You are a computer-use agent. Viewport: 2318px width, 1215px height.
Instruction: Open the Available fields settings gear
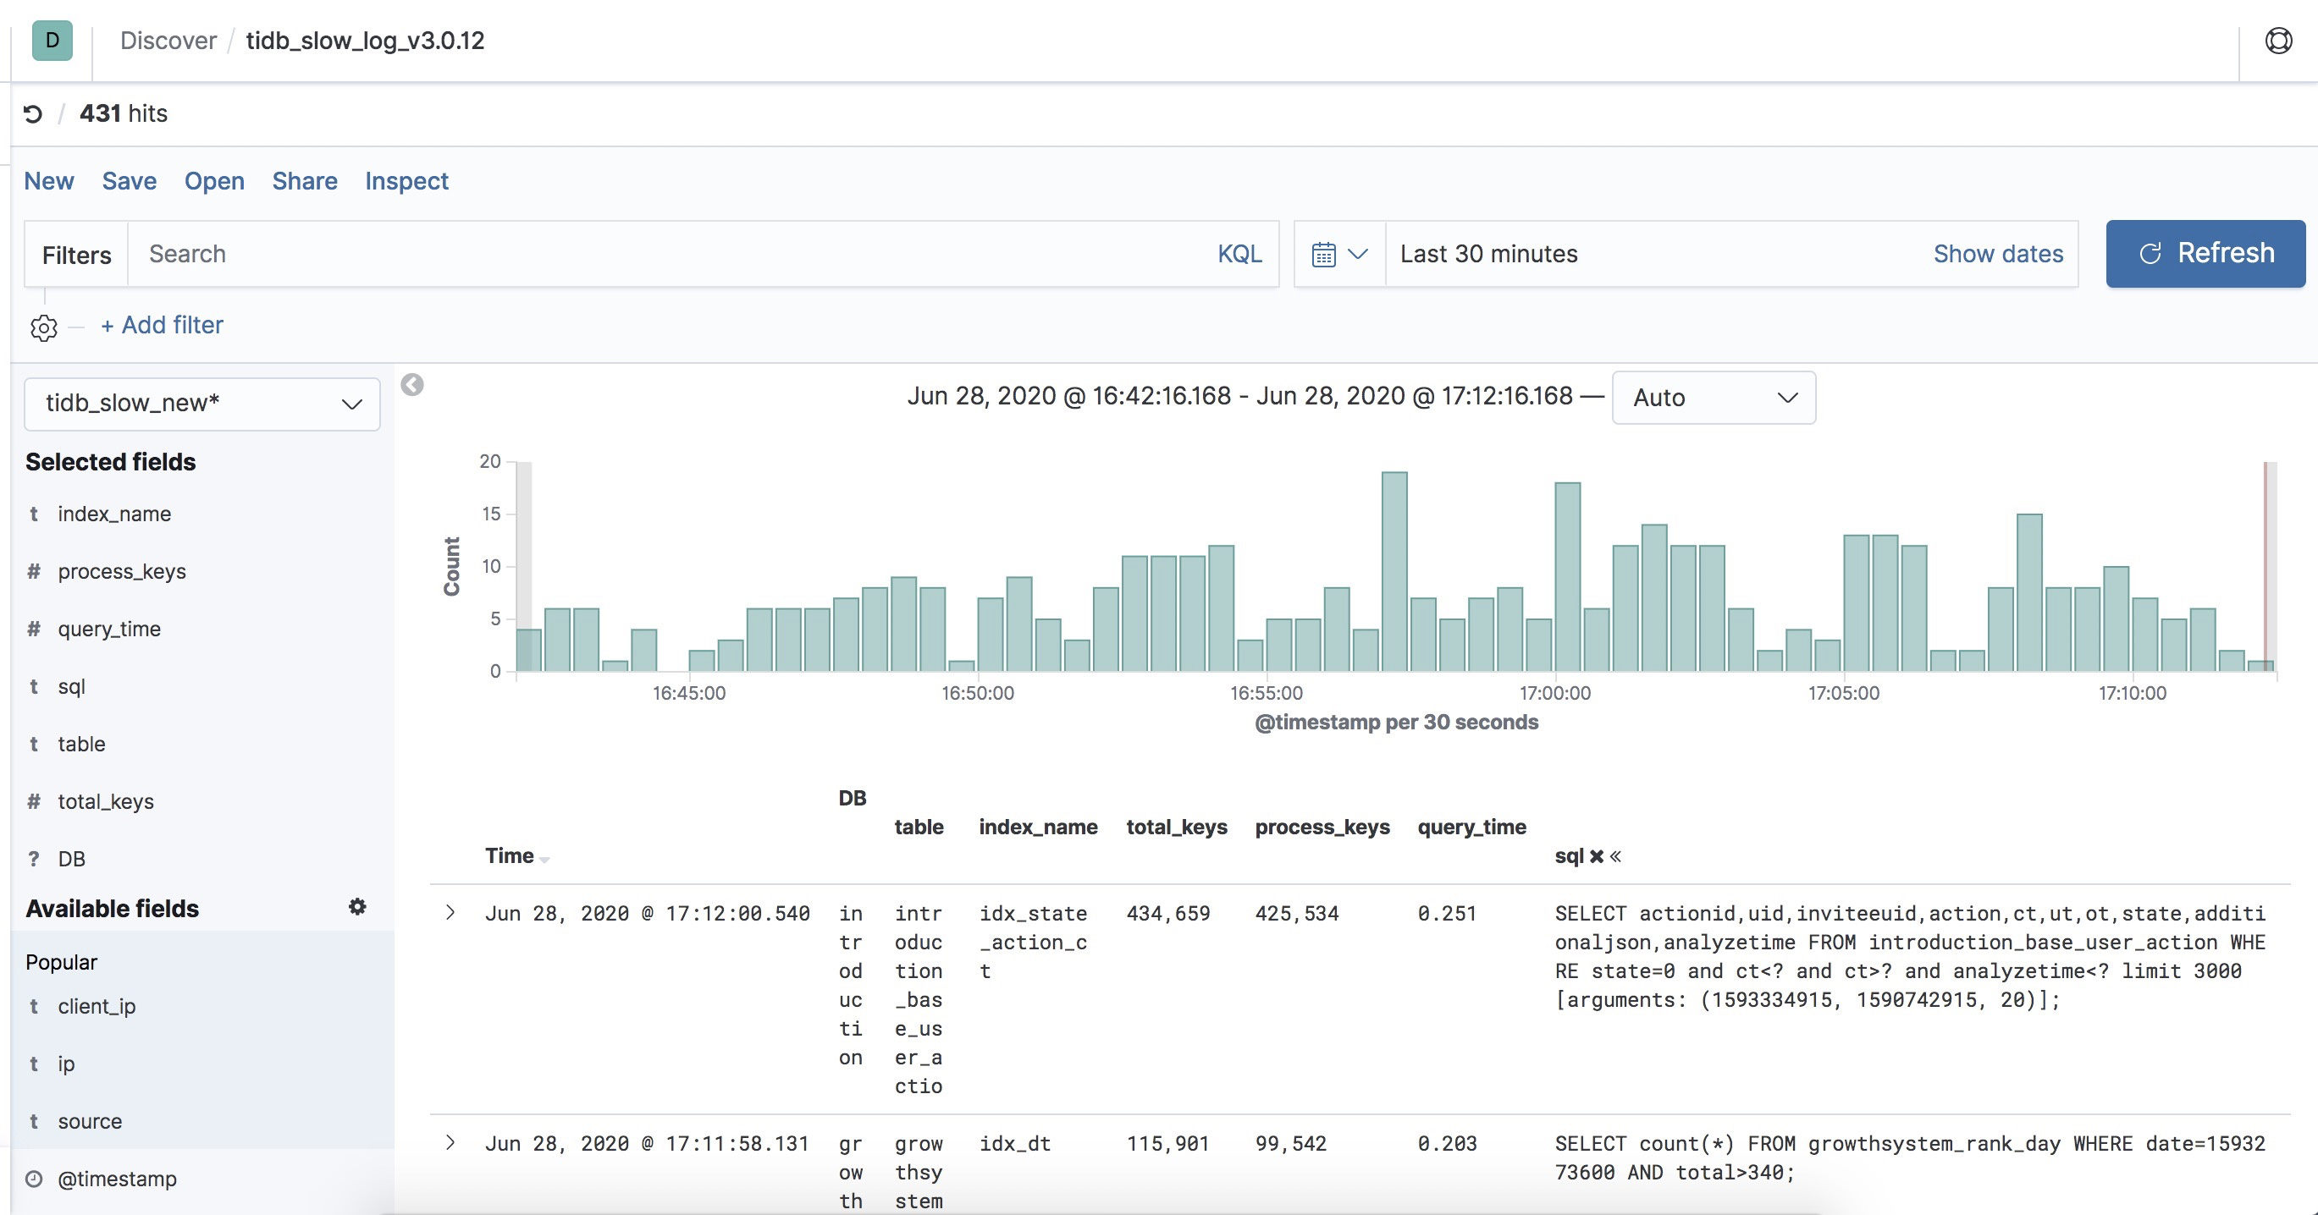[x=357, y=906]
